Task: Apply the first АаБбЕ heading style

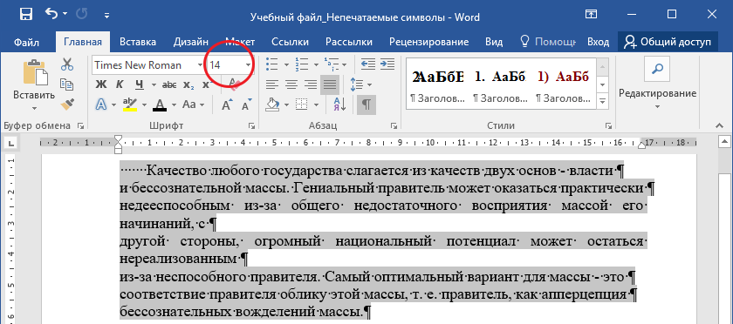Action: [437, 84]
